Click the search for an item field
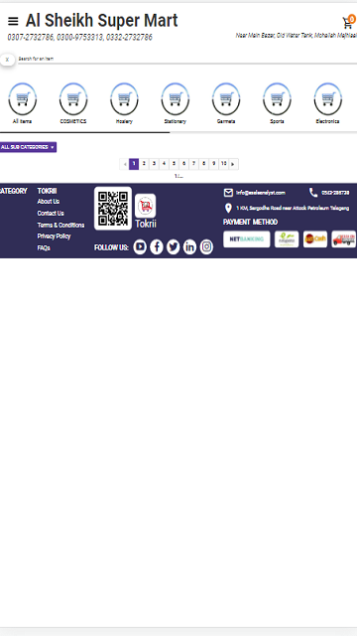This screenshot has height=636, width=357. tap(187, 59)
